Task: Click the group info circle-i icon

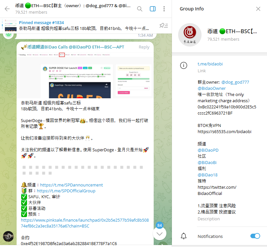Action: [184, 65]
